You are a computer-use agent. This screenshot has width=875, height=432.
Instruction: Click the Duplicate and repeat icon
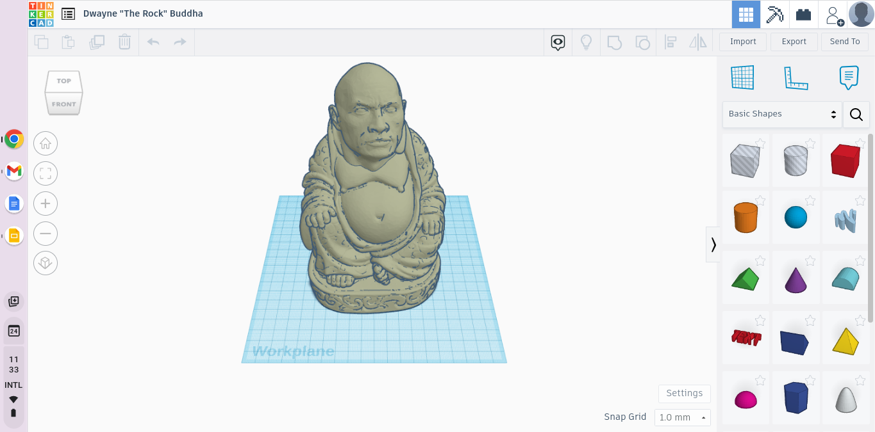97,42
